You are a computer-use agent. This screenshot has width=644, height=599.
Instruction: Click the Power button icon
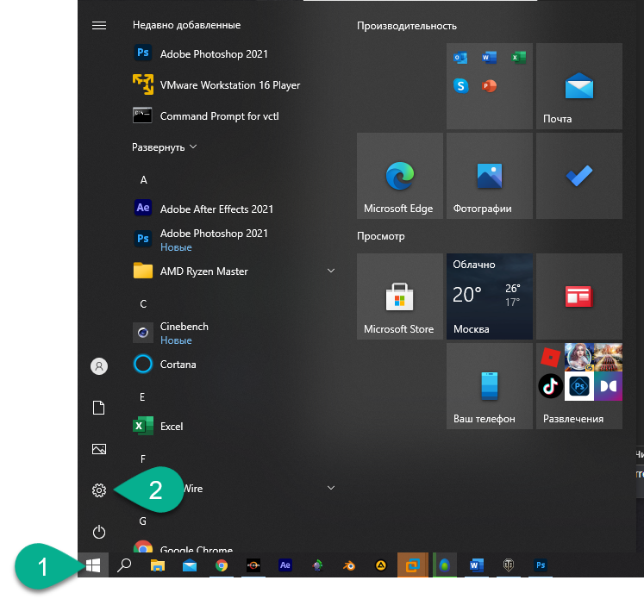[99, 532]
